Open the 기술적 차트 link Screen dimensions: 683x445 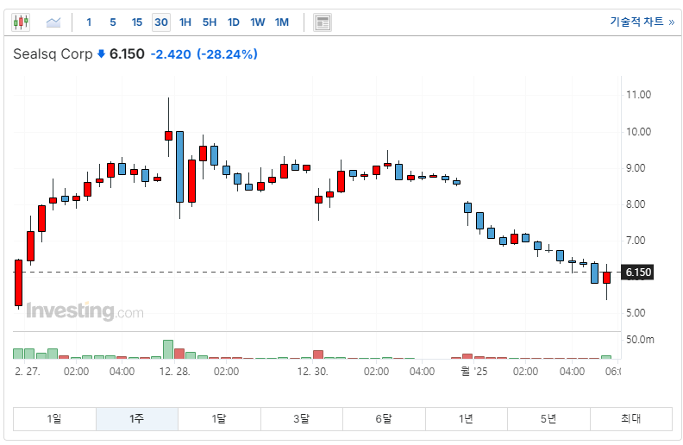pyautogui.click(x=642, y=22)
